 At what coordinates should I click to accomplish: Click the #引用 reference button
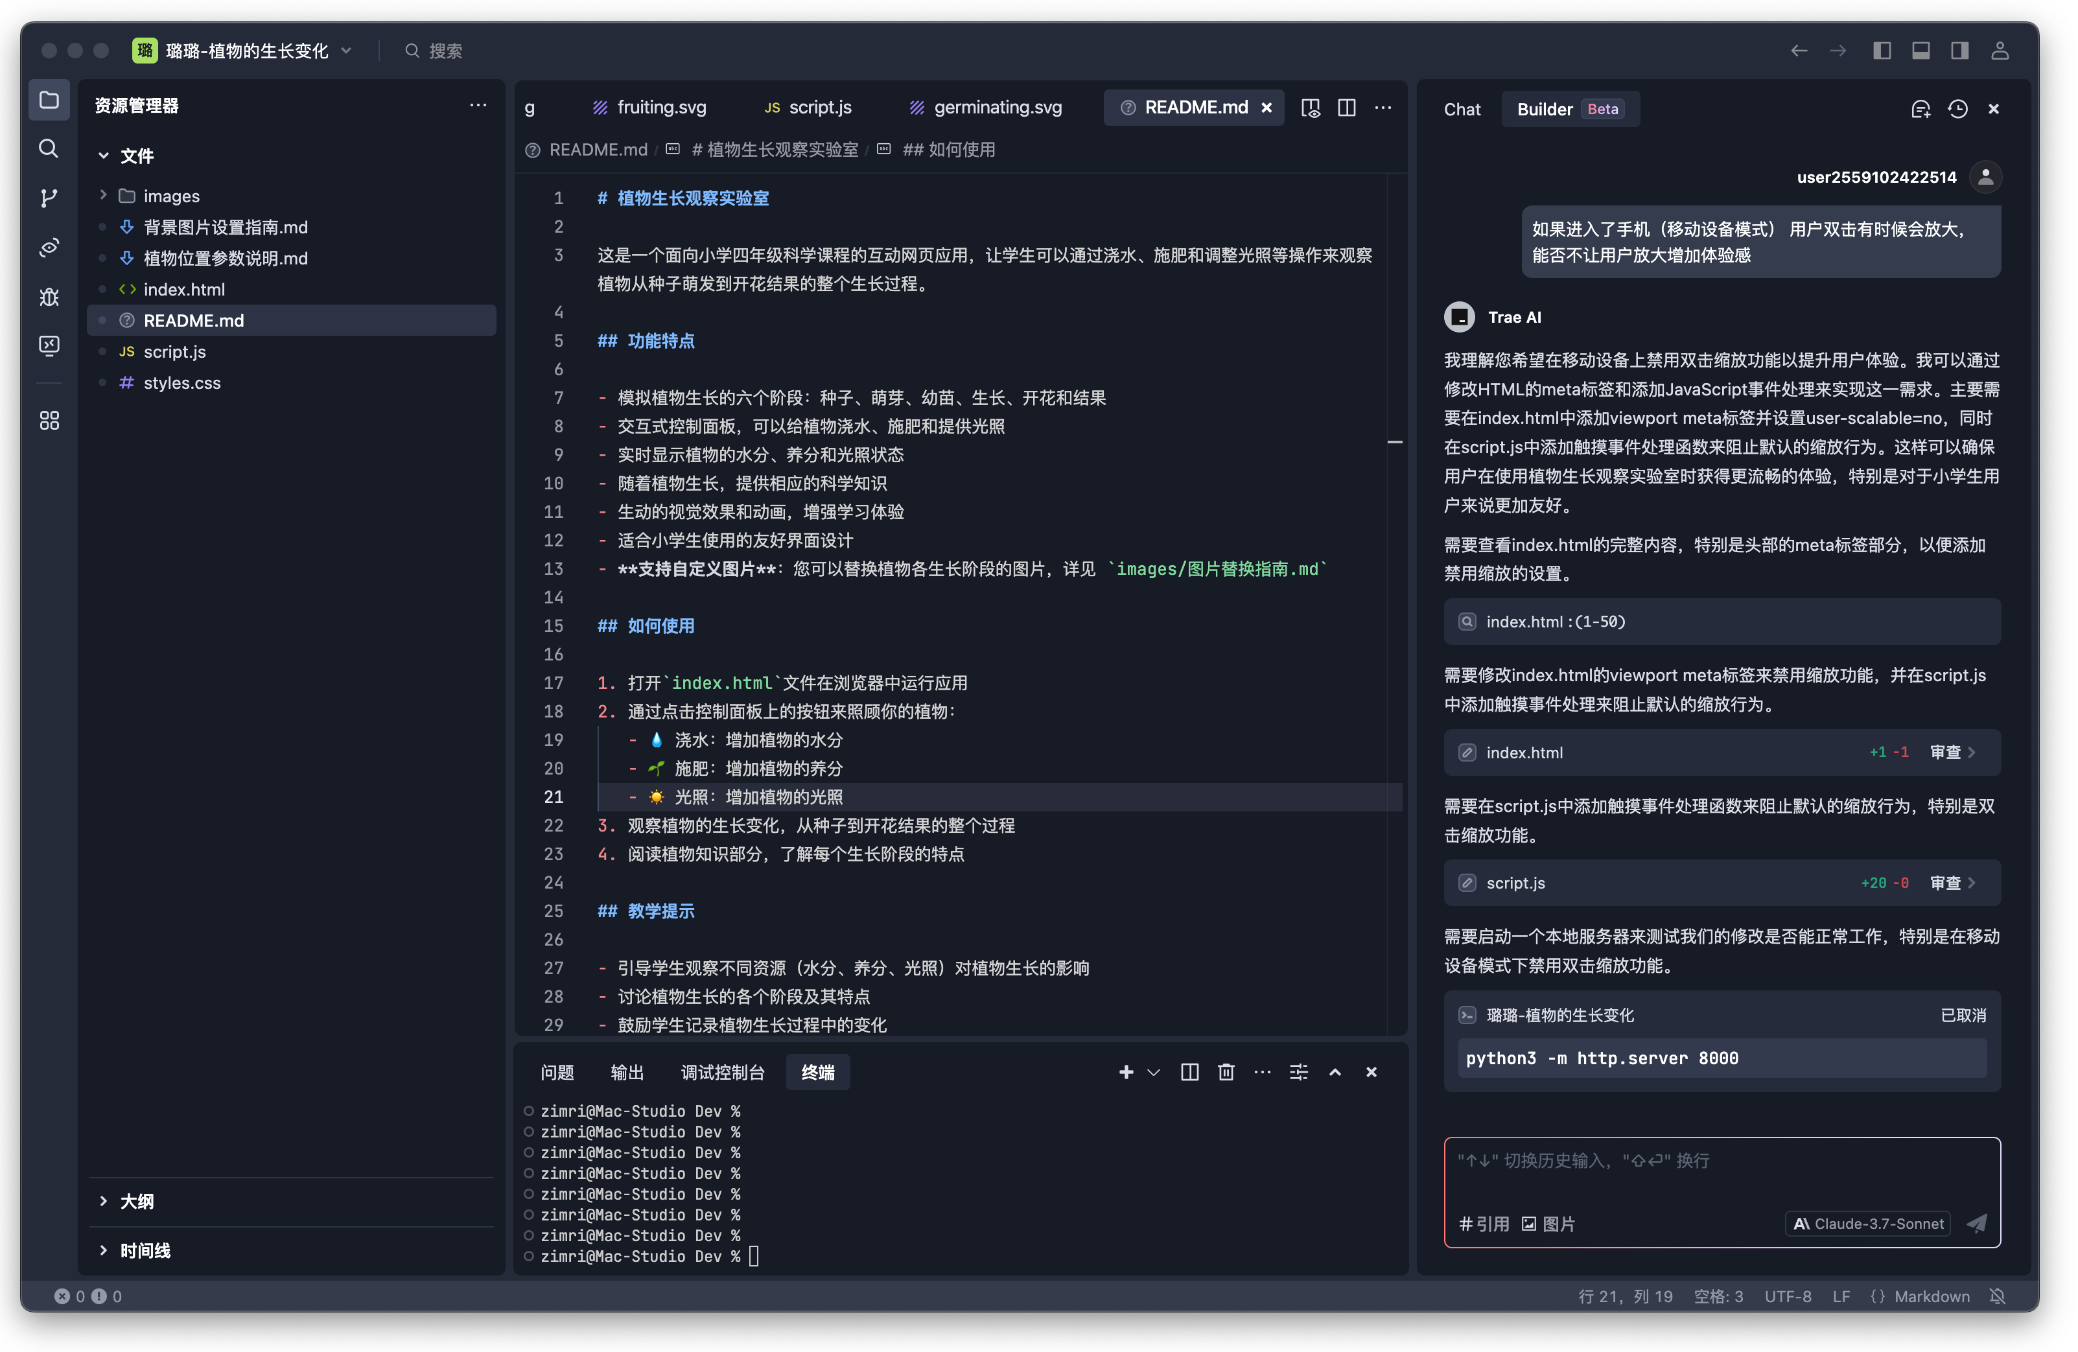[1484, 1224]
